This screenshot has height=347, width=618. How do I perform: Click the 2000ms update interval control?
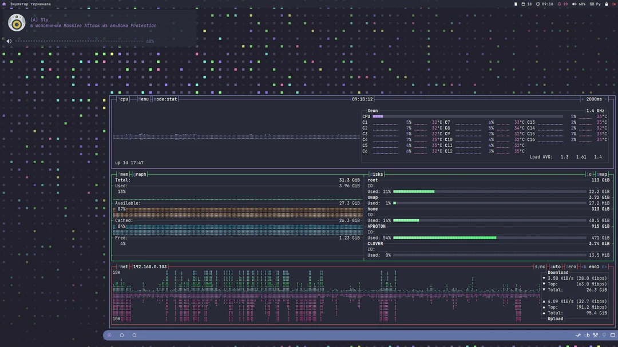coord(594,99)
